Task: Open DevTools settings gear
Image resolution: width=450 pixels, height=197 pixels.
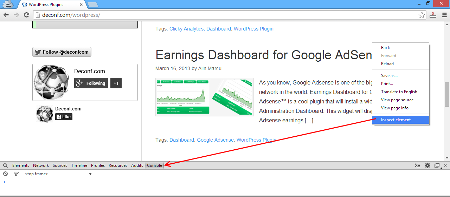Action: pyautogui.click(x=427, y=165)
